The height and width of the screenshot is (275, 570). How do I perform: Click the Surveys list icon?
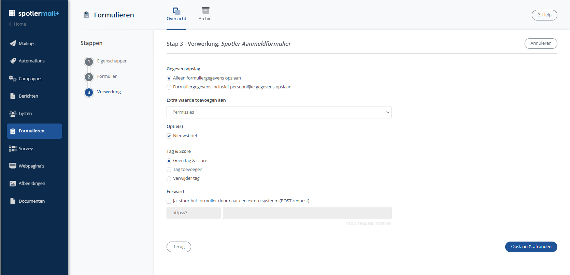tap(13, 148)
